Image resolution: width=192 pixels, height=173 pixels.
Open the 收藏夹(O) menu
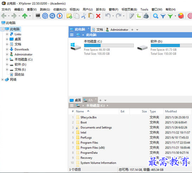click(60, 10)
